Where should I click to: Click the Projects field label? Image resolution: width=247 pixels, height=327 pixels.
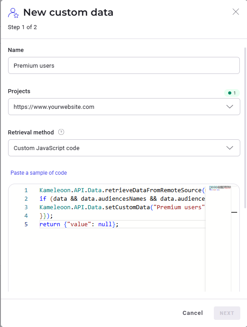pyautogui.click(x=19, y=91)
